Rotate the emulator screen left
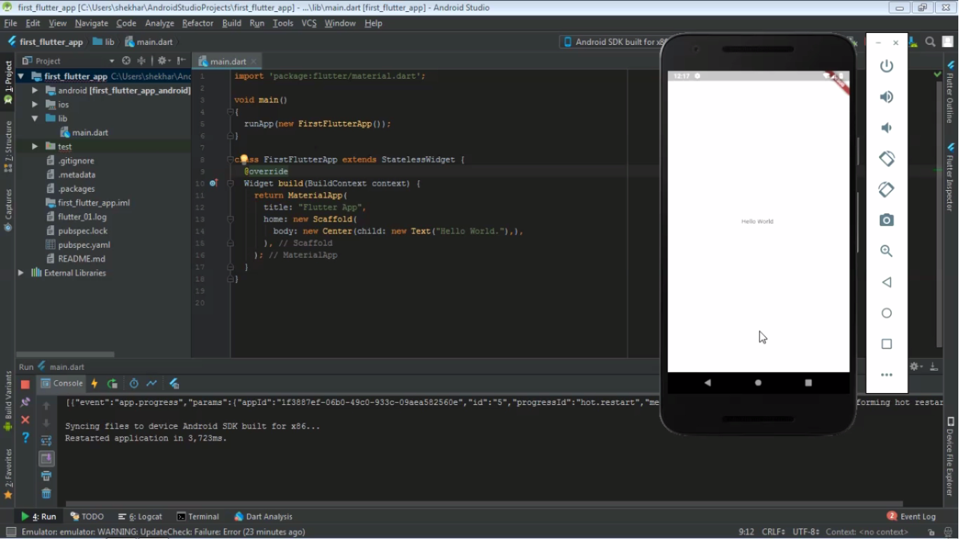This screenshot has height=539, width=959. click(887, 159)
